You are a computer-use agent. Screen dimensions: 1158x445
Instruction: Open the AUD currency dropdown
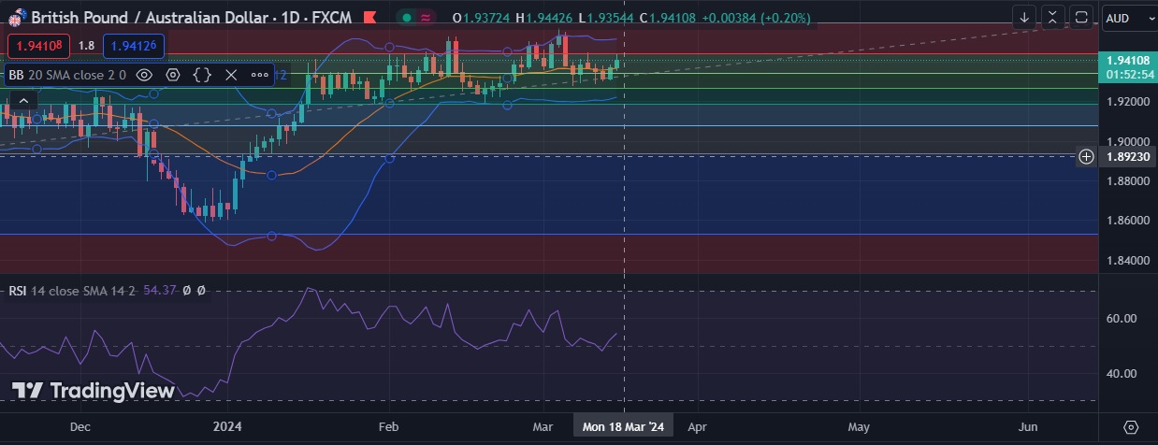tap(1129, 18)
